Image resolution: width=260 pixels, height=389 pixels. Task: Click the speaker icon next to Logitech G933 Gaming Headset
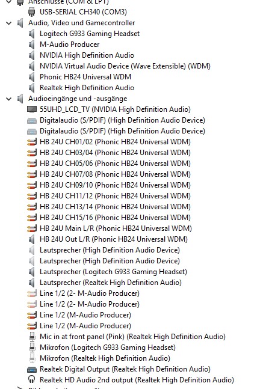(31, 34)
